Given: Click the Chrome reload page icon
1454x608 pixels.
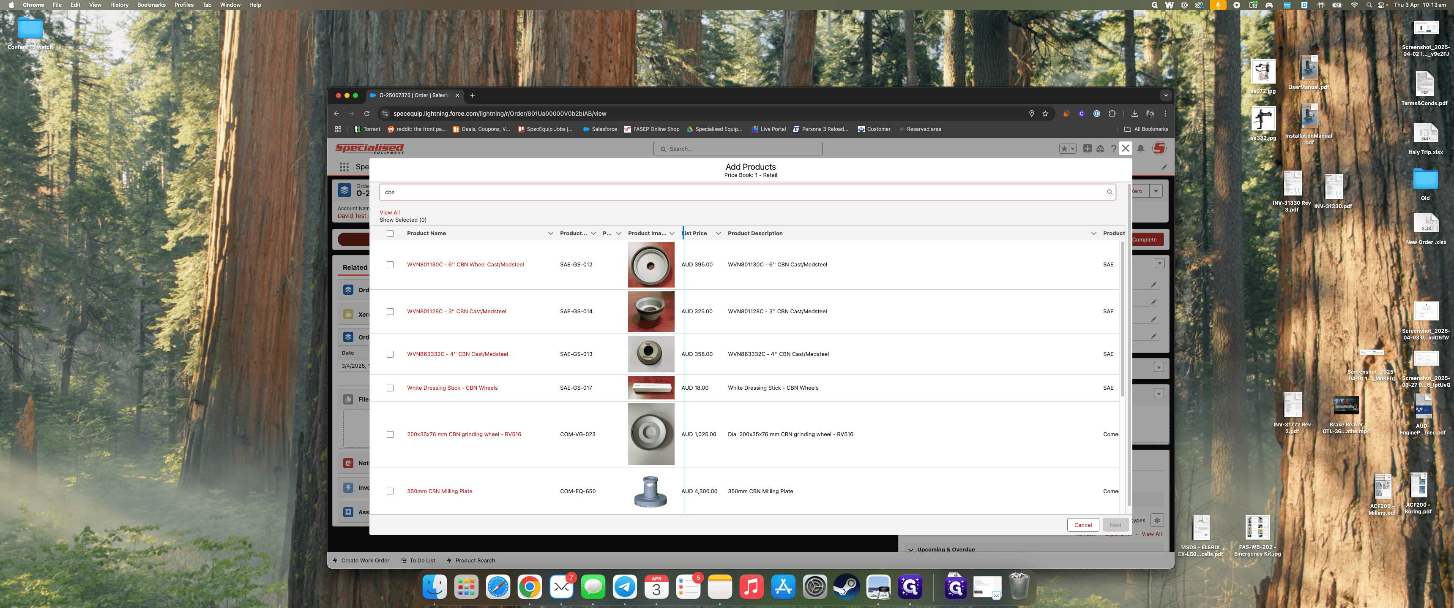Looking at the screenshot, I should 367,113.
